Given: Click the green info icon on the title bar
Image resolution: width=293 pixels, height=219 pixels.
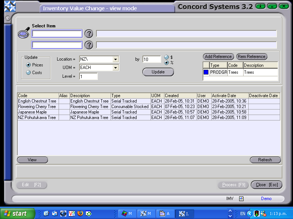Looking at the screenshot, I should [x=260, y=6].
